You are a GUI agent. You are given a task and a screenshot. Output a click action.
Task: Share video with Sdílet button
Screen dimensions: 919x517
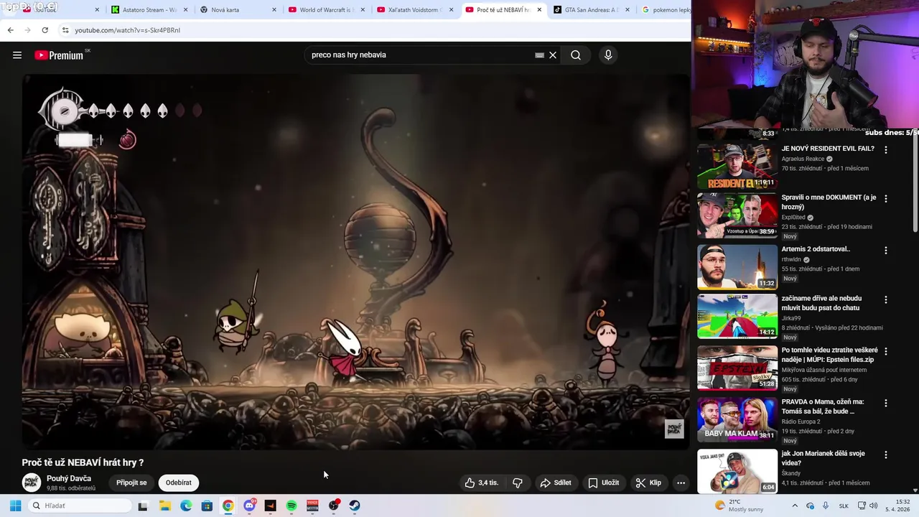[556, 483]
